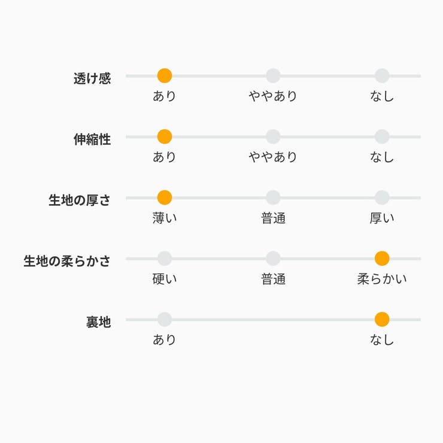Image resolution: width=443 pixels, height=443 pixels.
Task: Click the 柔らかい label text
Action: pyautogui.click(x=382, y=279)
